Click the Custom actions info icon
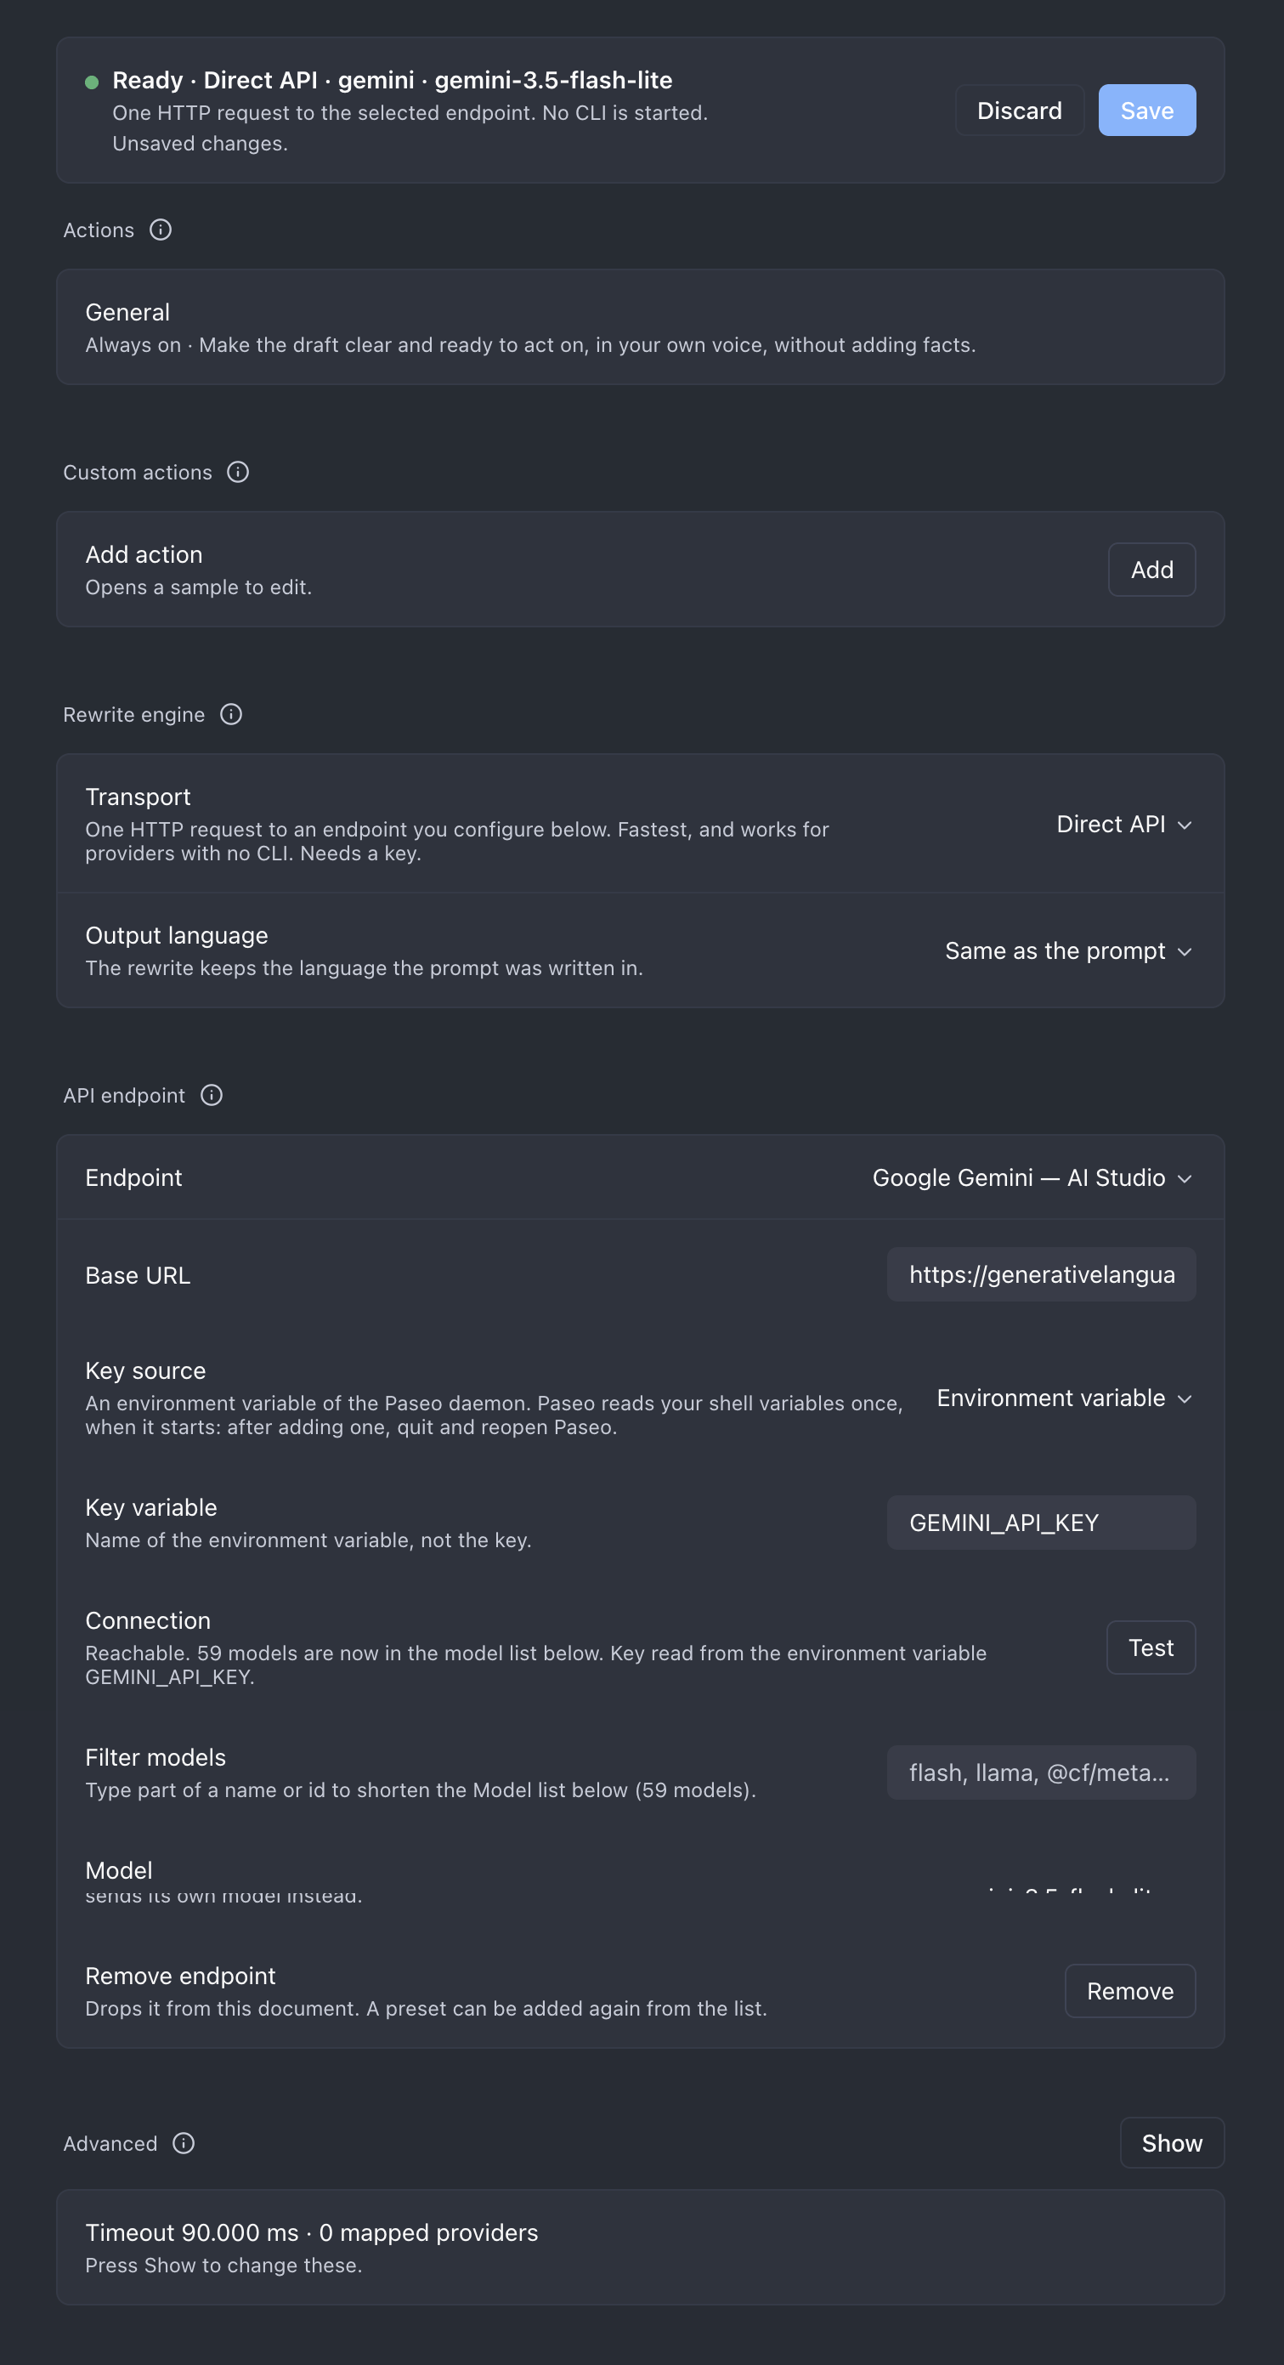This screenshot has height=2365, width=1284. [238, 472]
